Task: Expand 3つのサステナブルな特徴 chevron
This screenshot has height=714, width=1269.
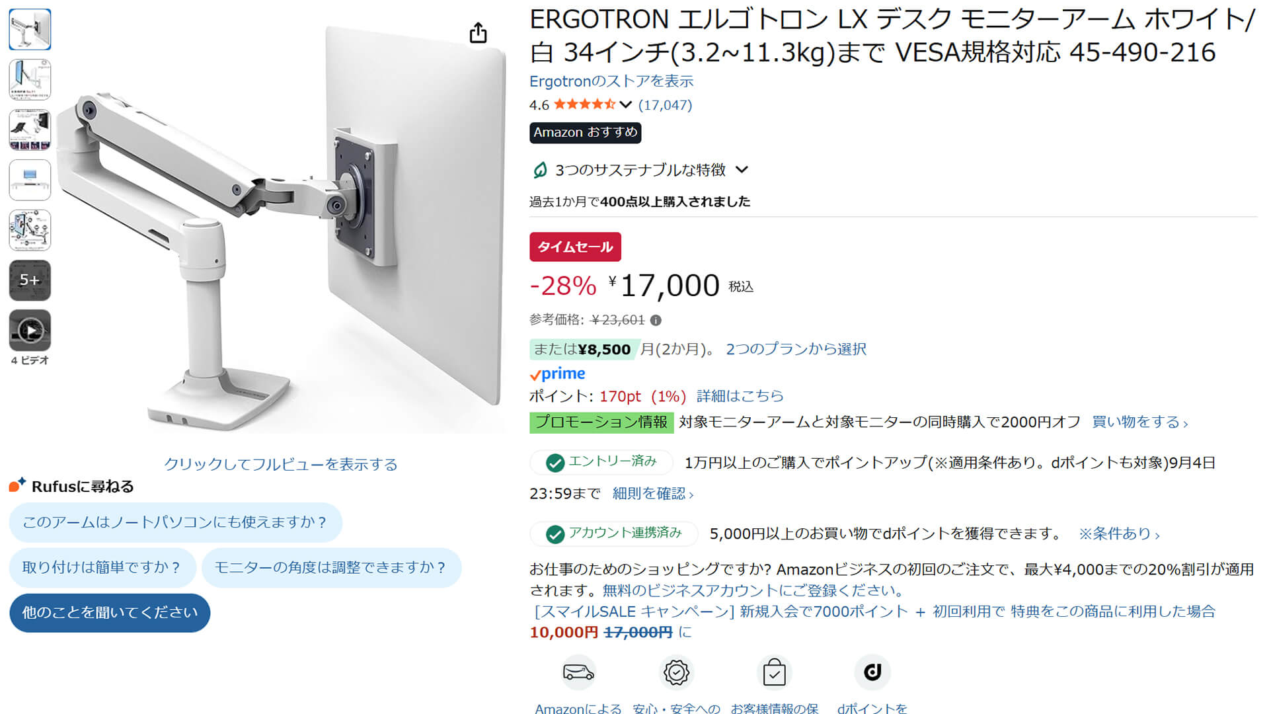Action: [742, 170]
